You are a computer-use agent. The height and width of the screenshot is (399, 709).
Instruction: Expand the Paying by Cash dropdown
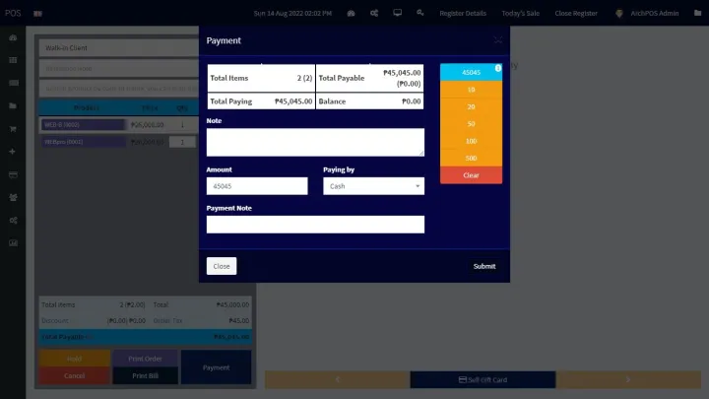(x=373, y=186)
